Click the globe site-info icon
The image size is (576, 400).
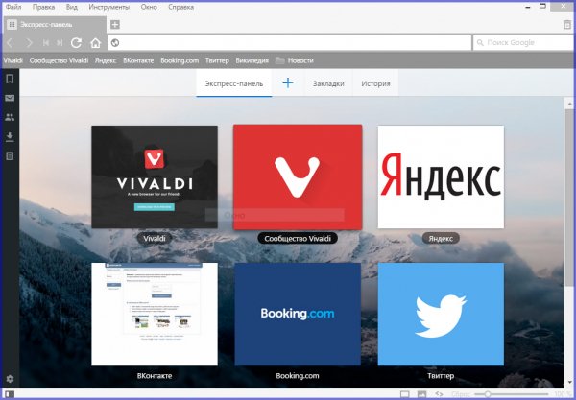tap(115, 43)
